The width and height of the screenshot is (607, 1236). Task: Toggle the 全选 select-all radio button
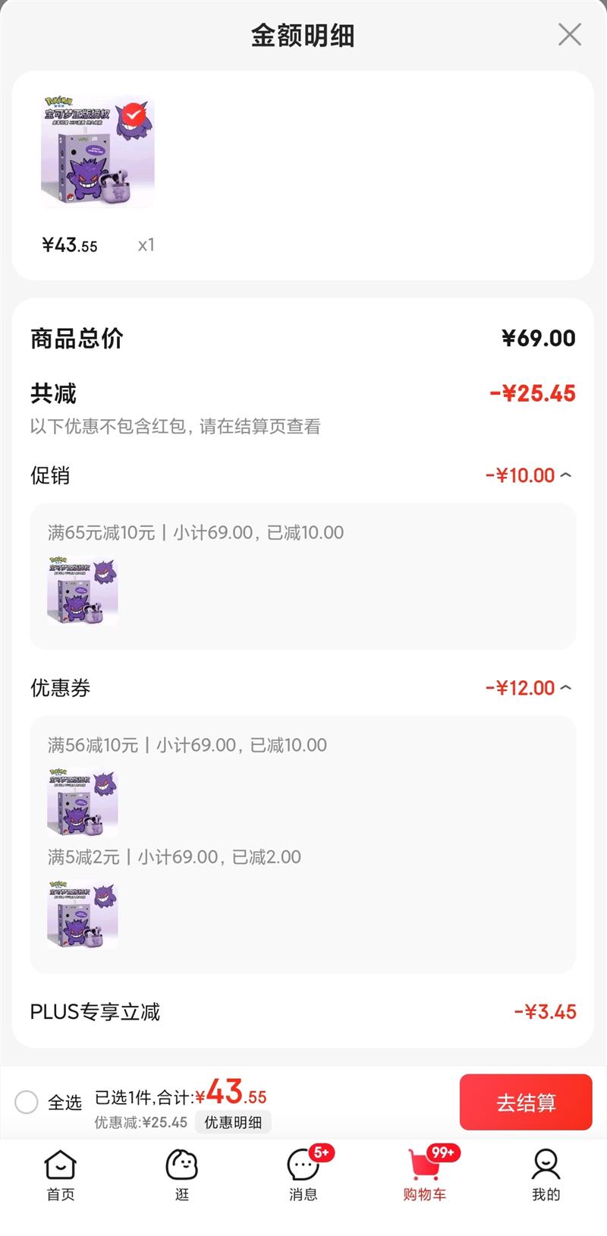pyautogui.click(x=27, y=1102)
